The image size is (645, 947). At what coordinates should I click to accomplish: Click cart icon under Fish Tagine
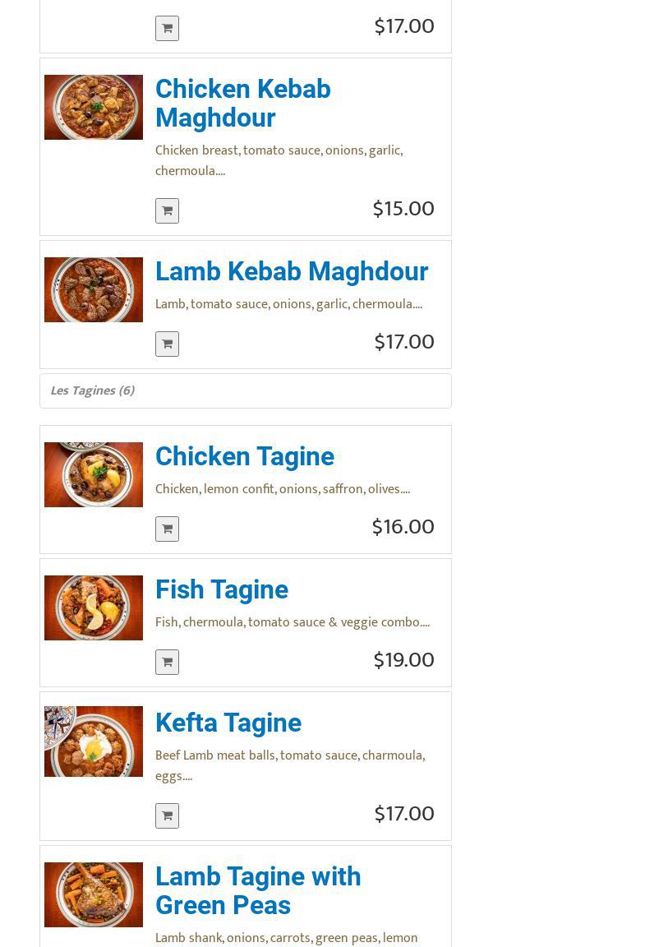pos(167,662)
